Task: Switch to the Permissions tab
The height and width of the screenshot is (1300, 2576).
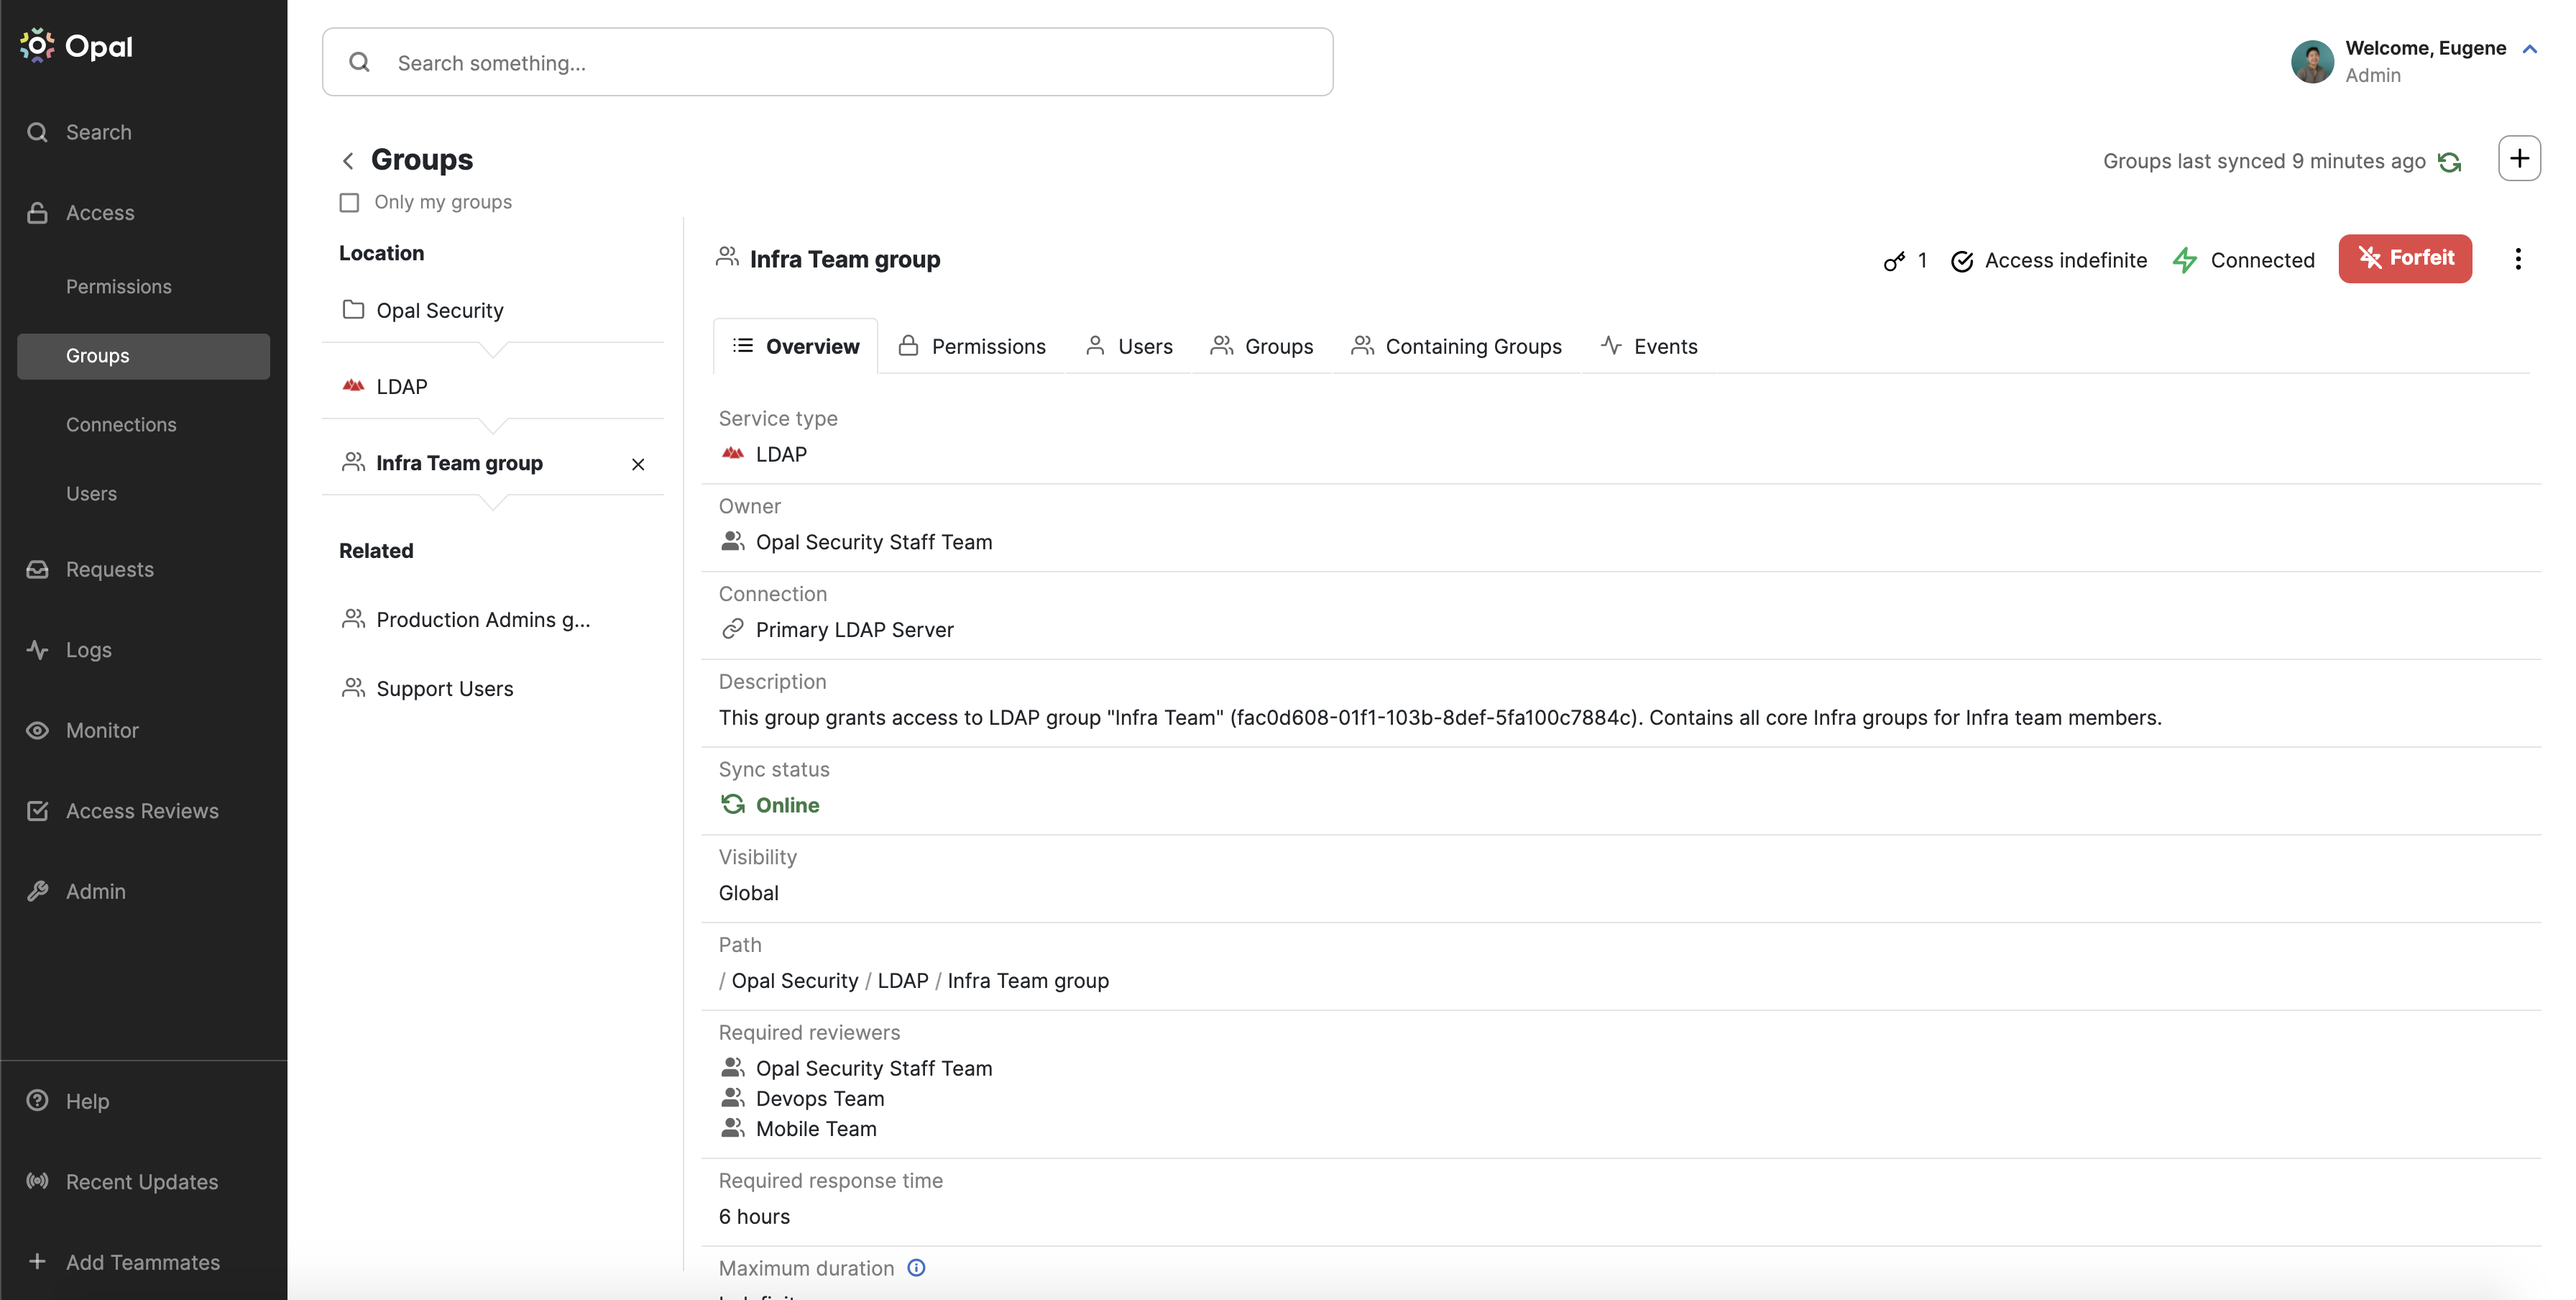Action: coord(972,346)
